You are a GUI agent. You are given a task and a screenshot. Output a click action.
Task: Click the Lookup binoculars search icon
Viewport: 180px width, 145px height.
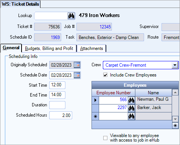point(71,16)
